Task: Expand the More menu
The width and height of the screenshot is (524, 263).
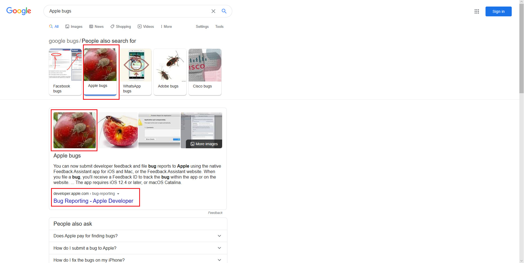Action: click(166, 26)
